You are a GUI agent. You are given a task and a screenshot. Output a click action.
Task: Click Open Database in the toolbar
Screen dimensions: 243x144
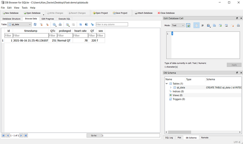click(32, 13)
